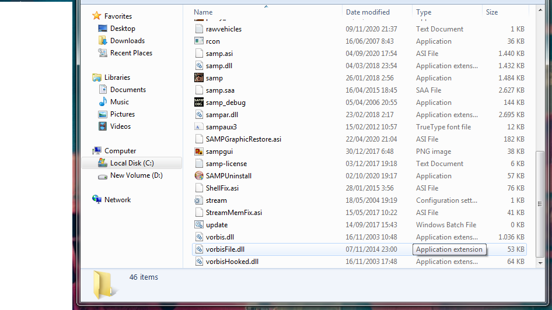Select the rawvehicles file name

point(223,29)
